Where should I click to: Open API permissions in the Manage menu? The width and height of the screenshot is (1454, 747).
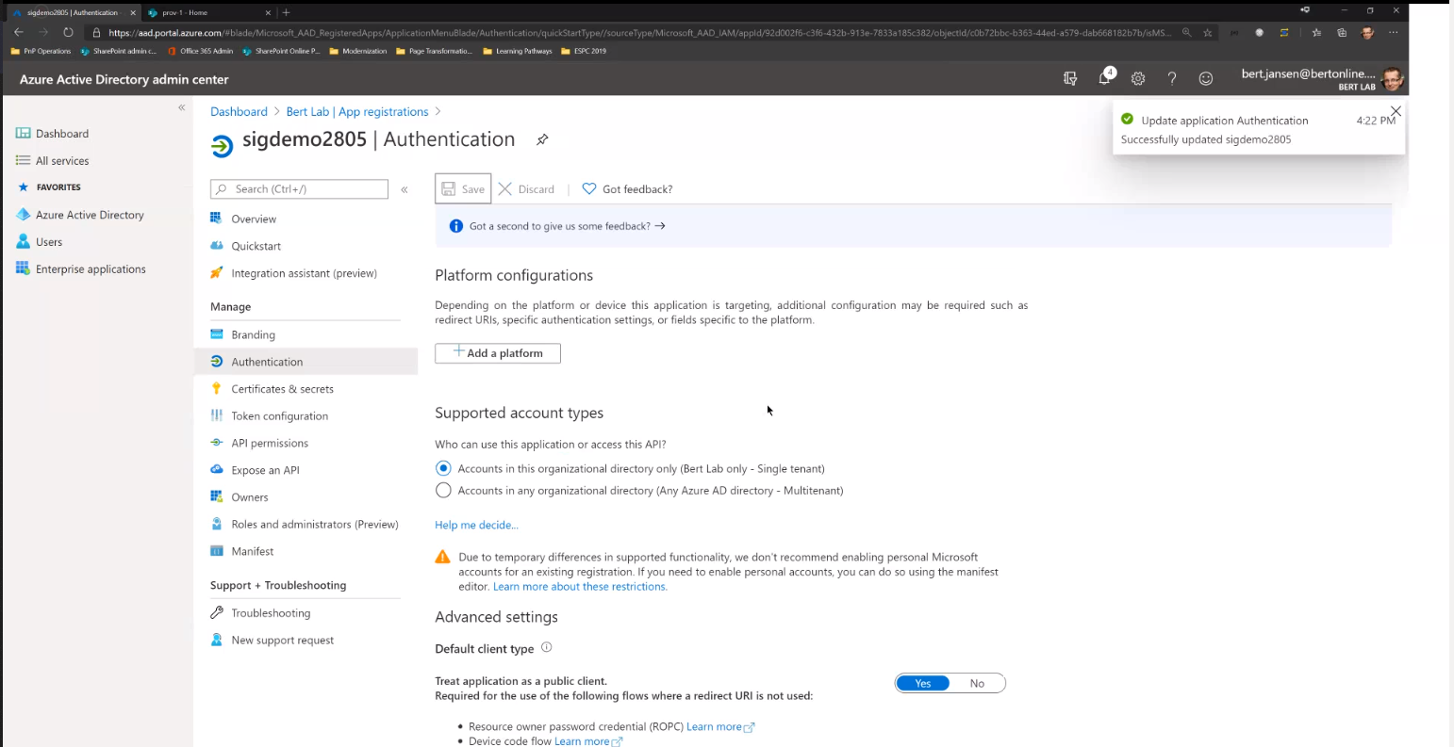[x=270, y=443]
